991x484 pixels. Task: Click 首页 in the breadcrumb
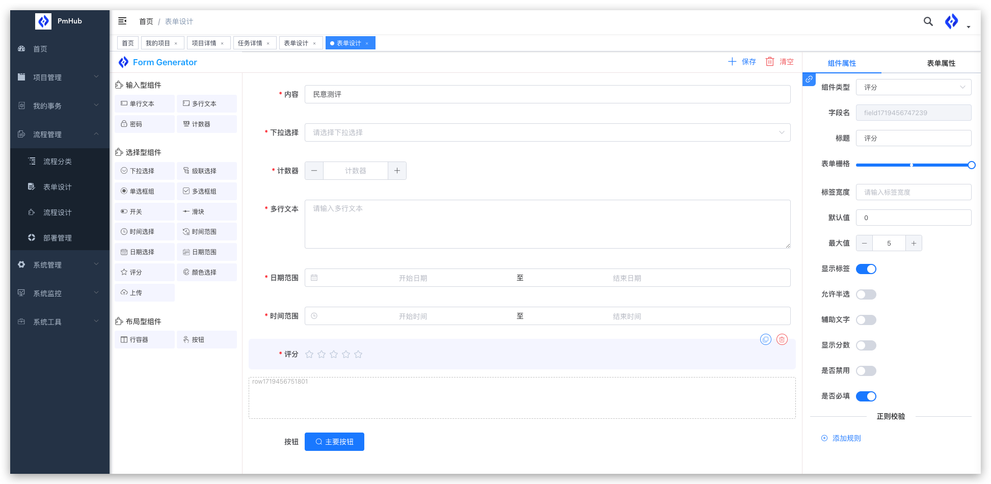point(146,21)
